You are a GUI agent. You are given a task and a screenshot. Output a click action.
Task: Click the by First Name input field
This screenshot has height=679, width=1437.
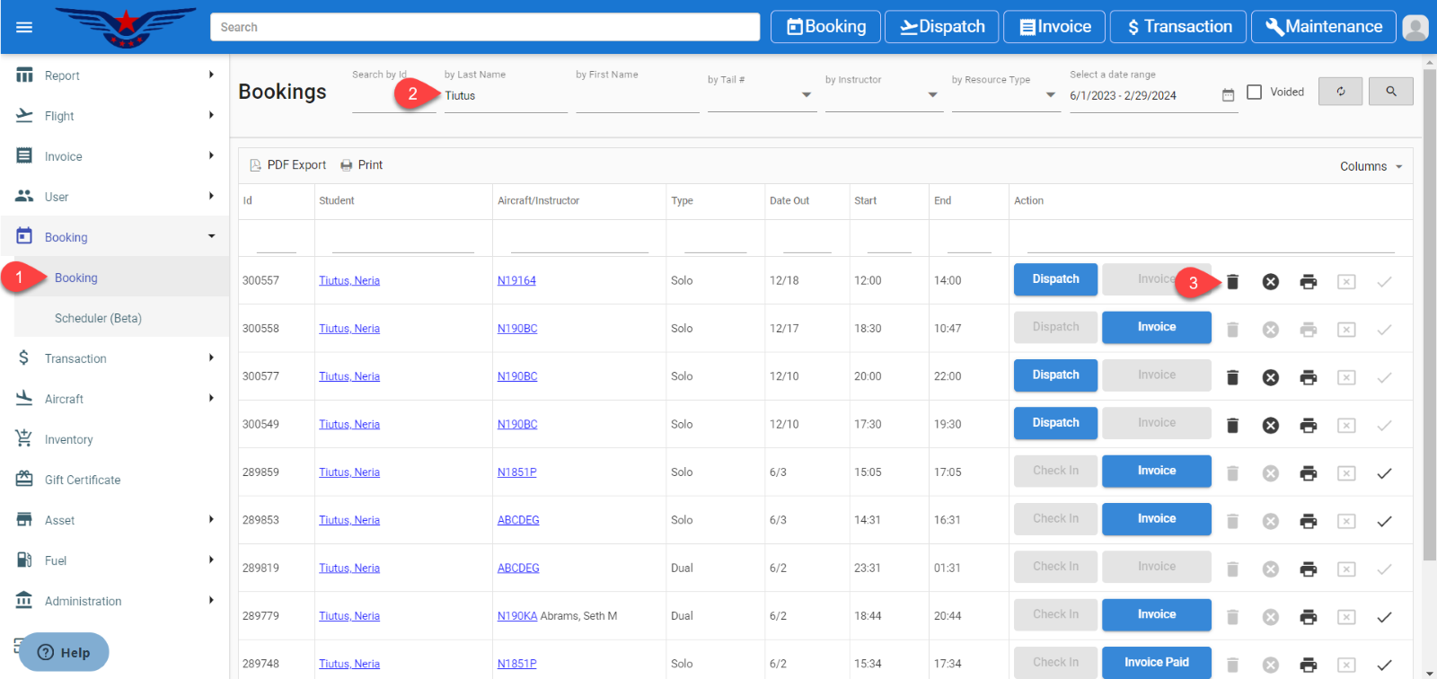click(x=637, y=96)
